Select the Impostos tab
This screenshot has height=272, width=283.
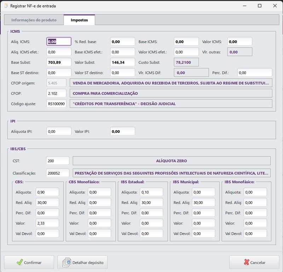79,20
